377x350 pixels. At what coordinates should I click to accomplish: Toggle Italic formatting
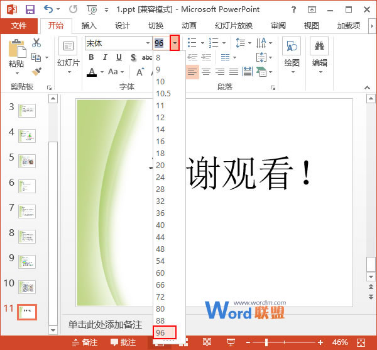(105, 57)
